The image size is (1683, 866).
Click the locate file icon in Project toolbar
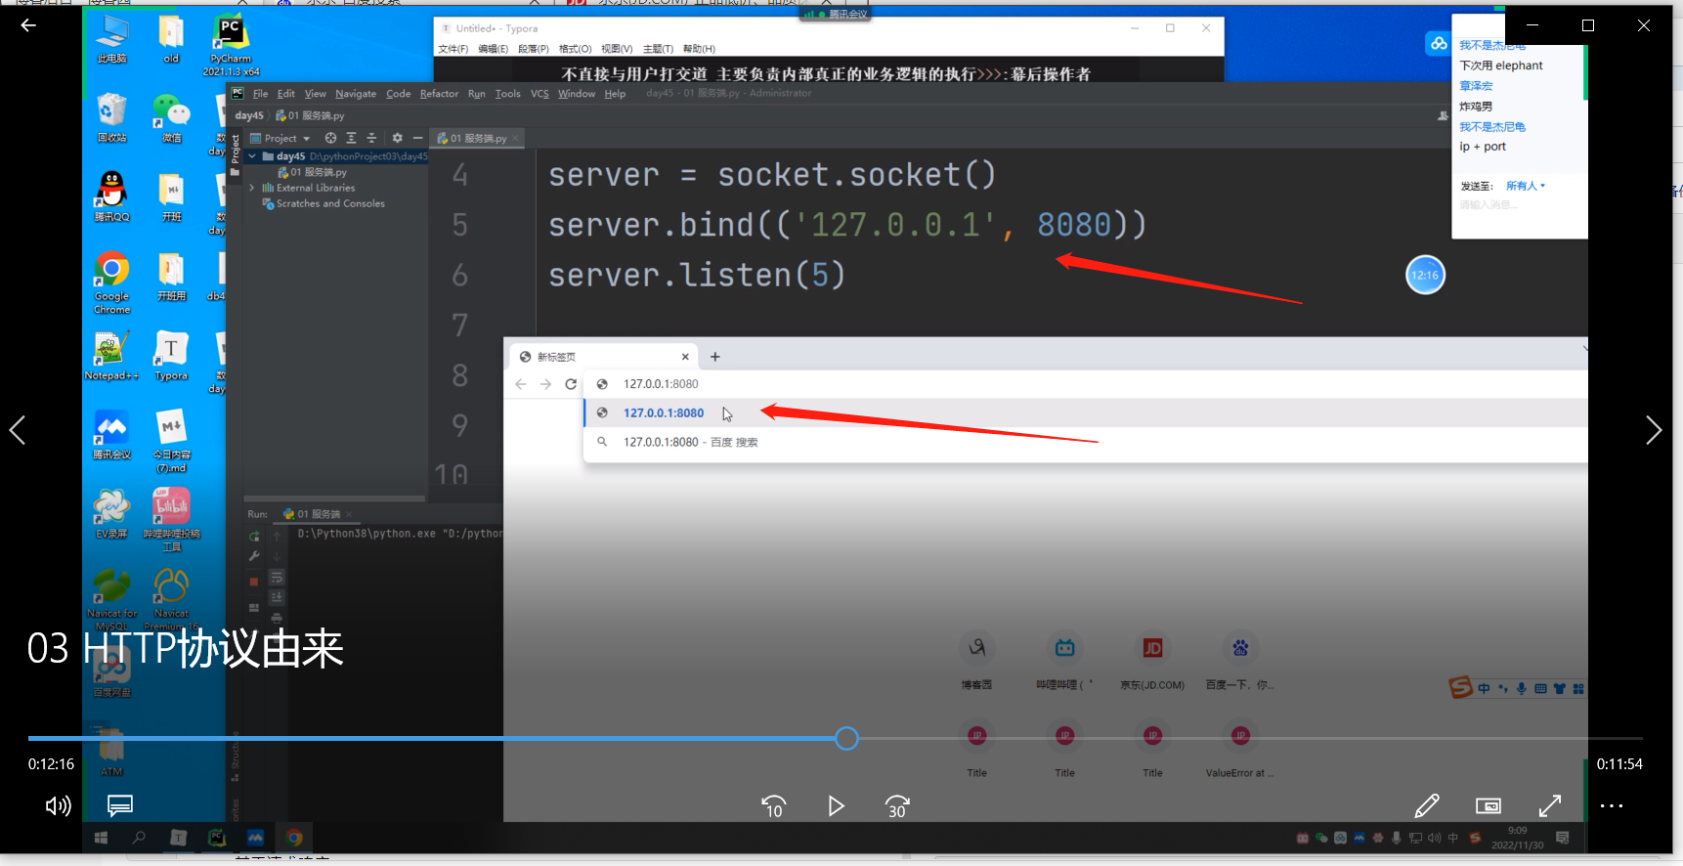(x=330, y=138)
